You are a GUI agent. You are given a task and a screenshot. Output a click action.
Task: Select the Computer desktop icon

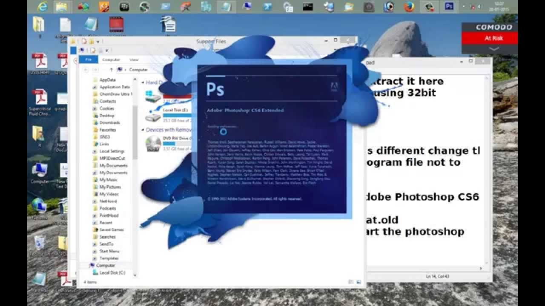click(x=40, y=173)
